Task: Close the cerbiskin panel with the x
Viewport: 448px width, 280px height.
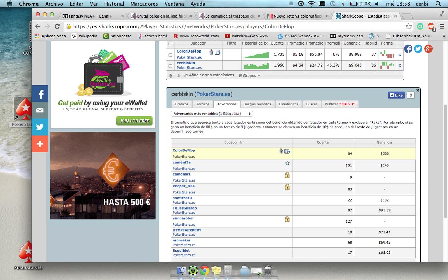Action: point(418,90)
